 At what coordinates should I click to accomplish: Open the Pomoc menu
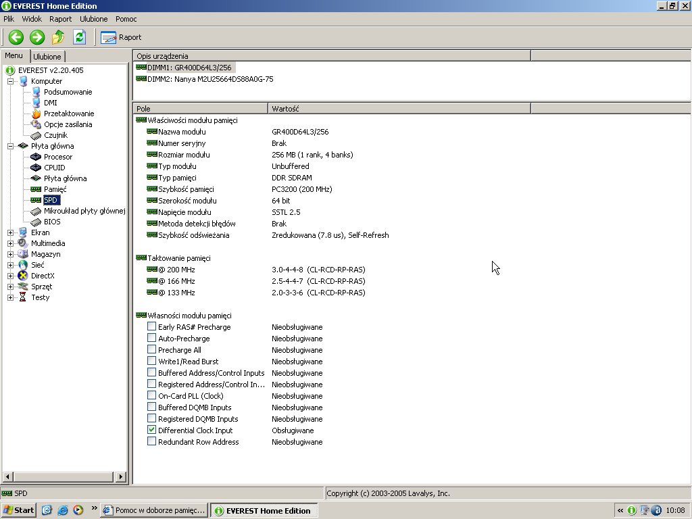126,19
